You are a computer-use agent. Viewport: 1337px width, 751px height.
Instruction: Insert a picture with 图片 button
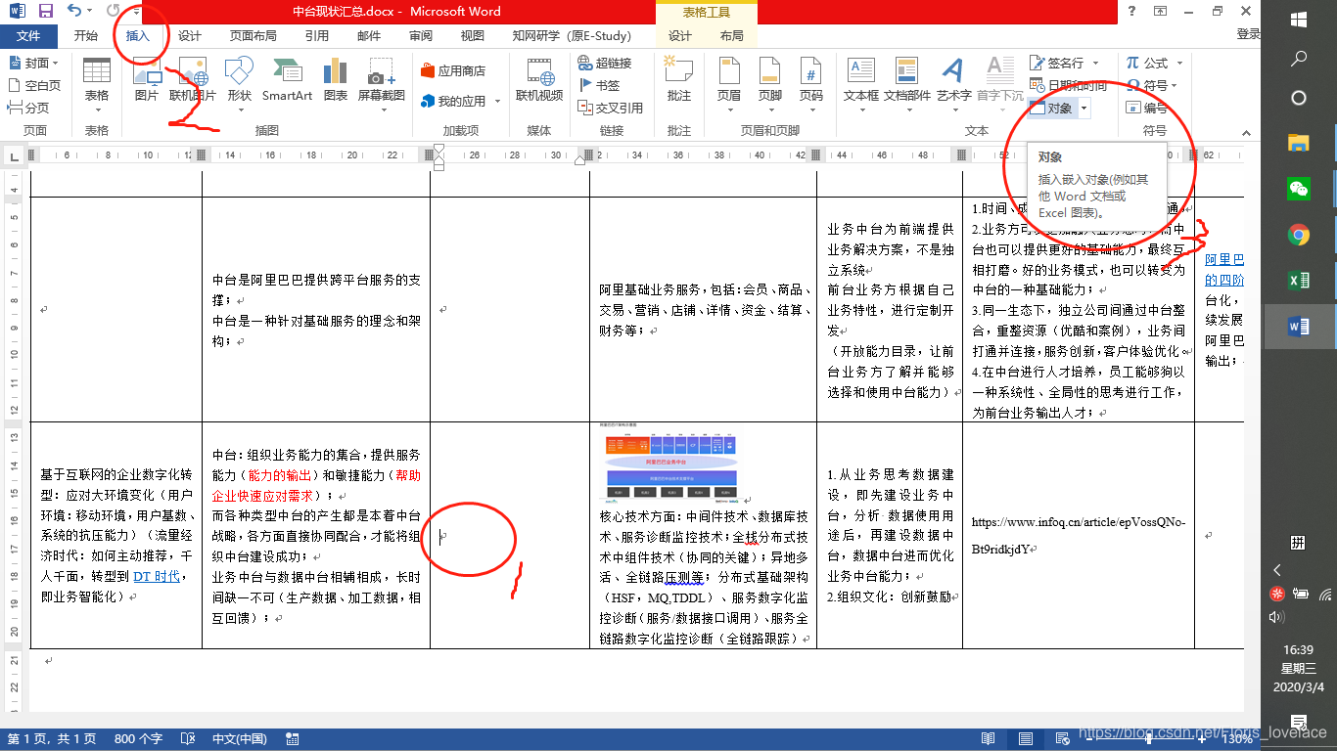pos(147,79)
